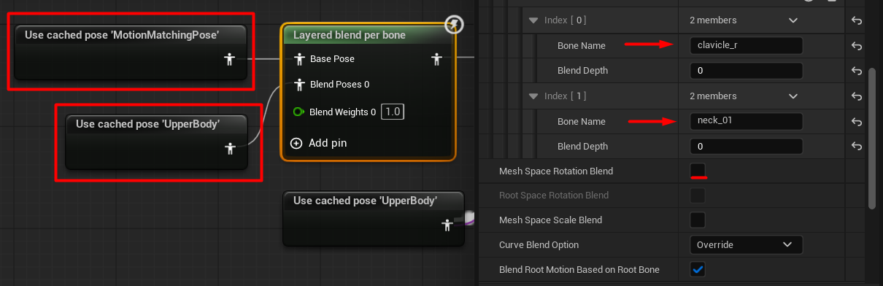Click Blend Poses 0 input pin
The height and width of the screenshot is (286, 883).
(298, 85)
